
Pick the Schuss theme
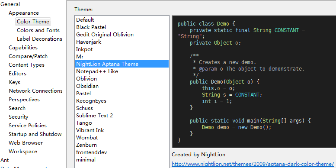click(122, 108)
